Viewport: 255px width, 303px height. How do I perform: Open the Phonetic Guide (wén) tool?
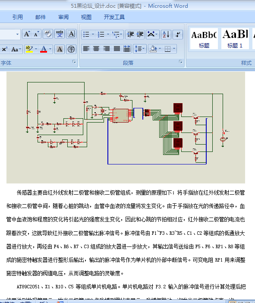click(x=60, y=34)
